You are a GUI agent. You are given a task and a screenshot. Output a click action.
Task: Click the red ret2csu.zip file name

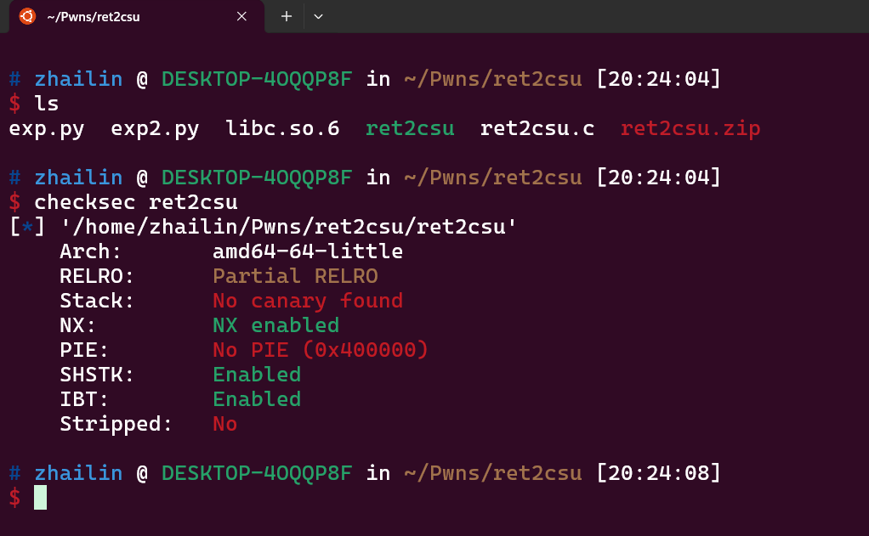click(690, 129)
